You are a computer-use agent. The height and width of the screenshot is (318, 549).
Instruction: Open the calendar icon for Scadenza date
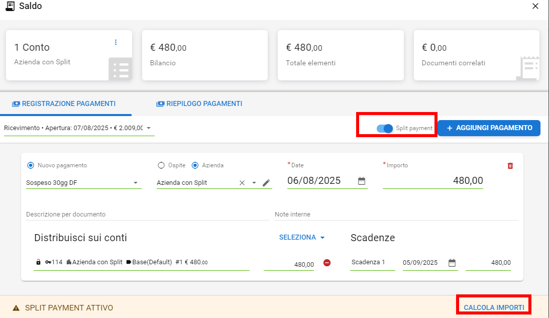452,263
